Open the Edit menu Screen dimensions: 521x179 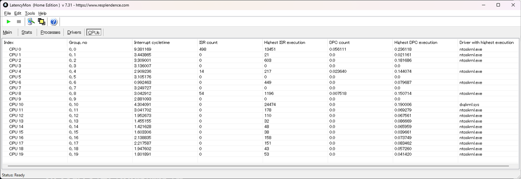pos(18,13)
